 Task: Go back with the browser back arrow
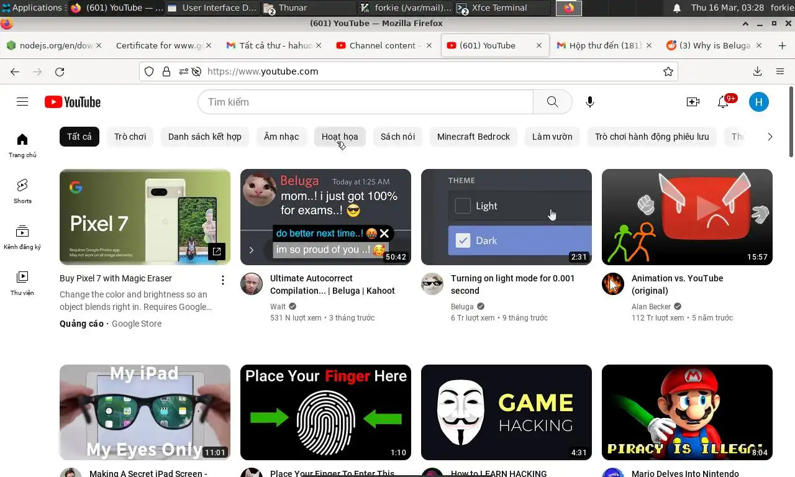[15, 71]
